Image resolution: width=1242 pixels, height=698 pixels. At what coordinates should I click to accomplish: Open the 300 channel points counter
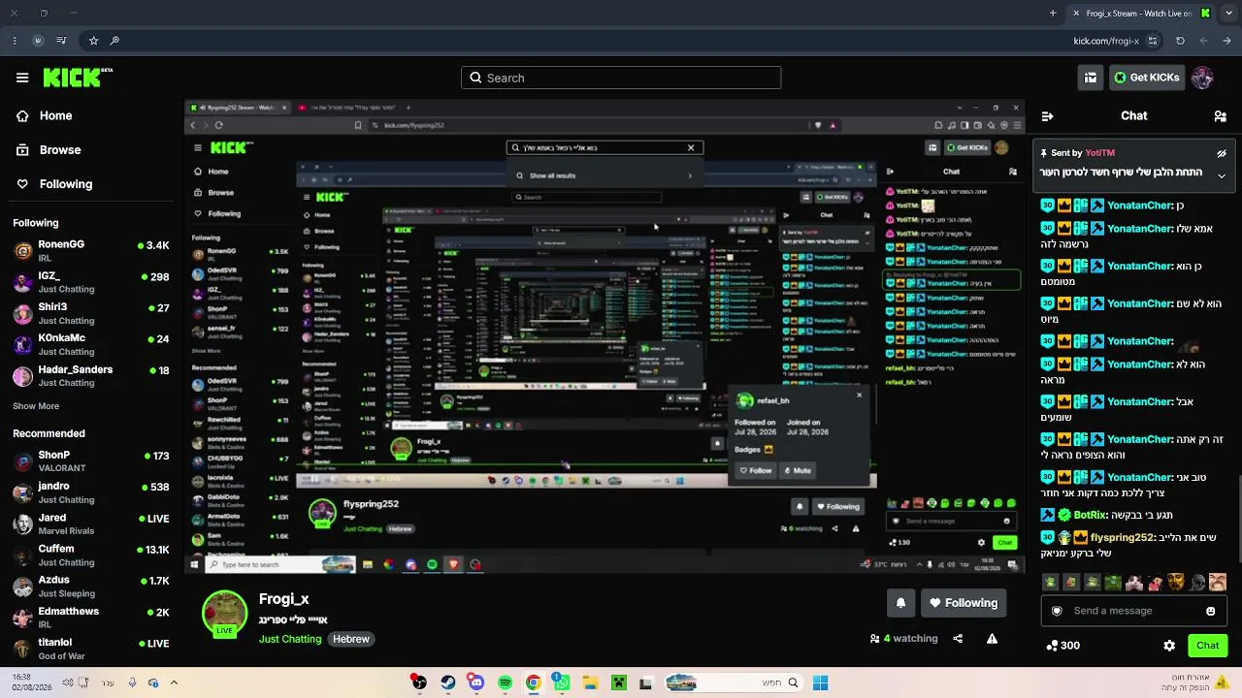1063,646
